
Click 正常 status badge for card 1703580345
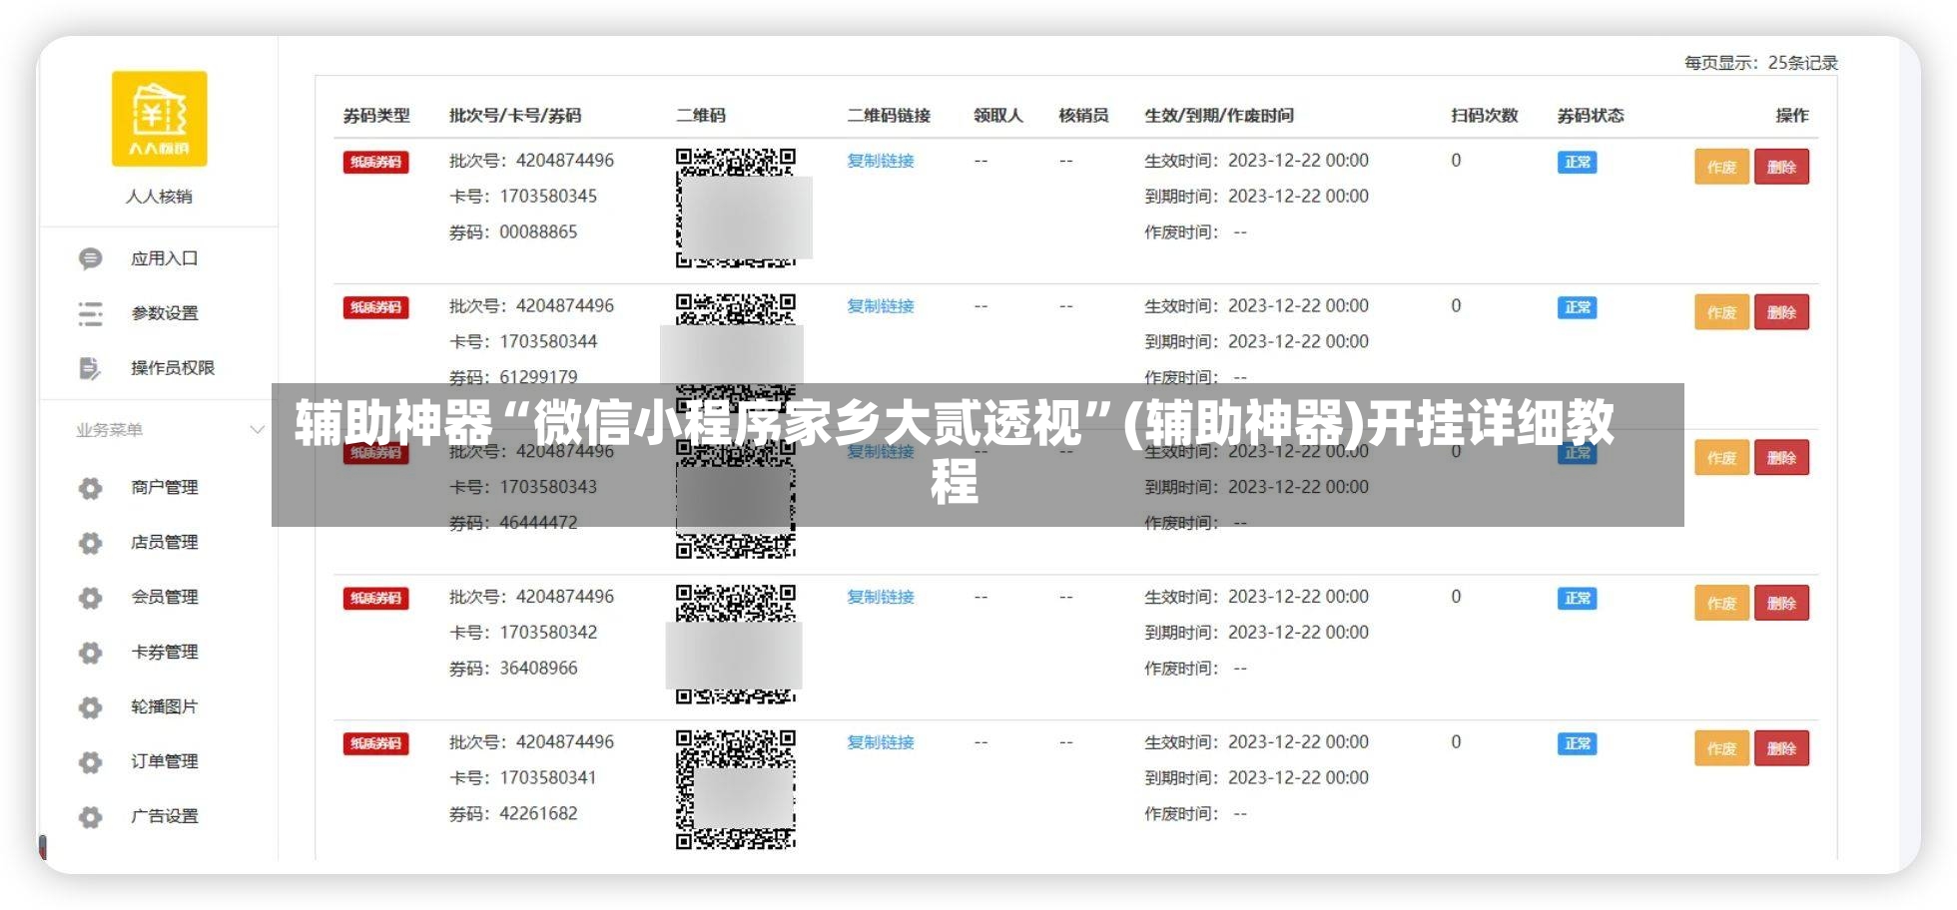tap(1577, 162)
